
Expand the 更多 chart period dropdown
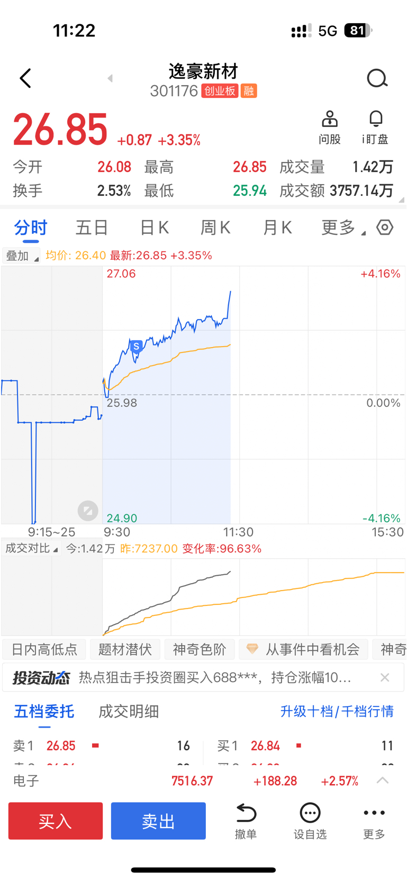tap(343, 228)
